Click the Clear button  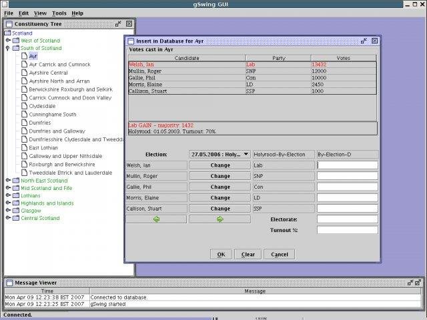click(x=248, y=254)
